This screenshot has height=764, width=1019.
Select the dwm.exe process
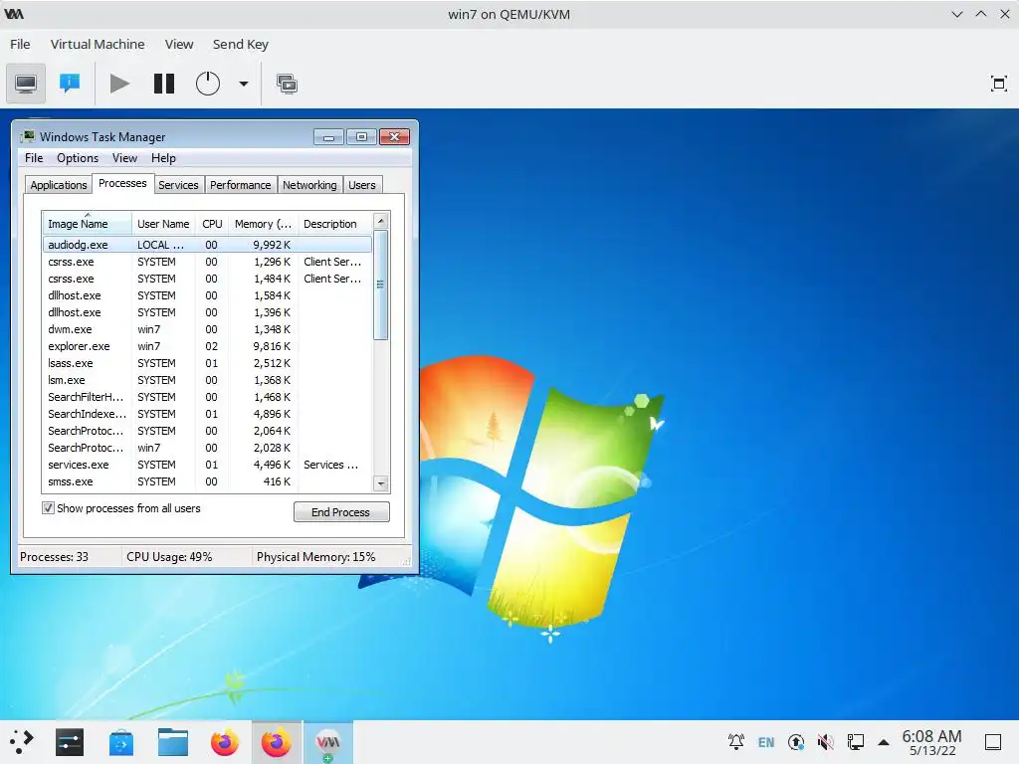pyautogui.click(x=207, y=329)
